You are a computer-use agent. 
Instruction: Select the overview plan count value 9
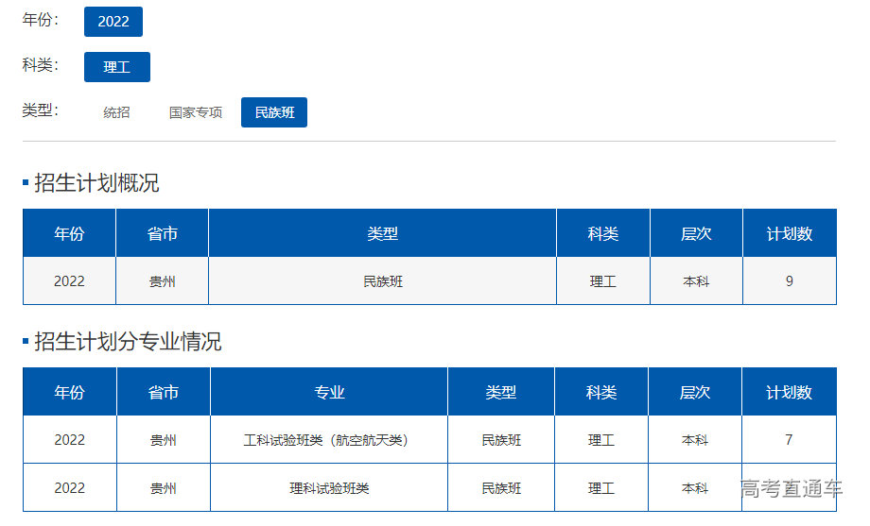[x=790, y=281]
